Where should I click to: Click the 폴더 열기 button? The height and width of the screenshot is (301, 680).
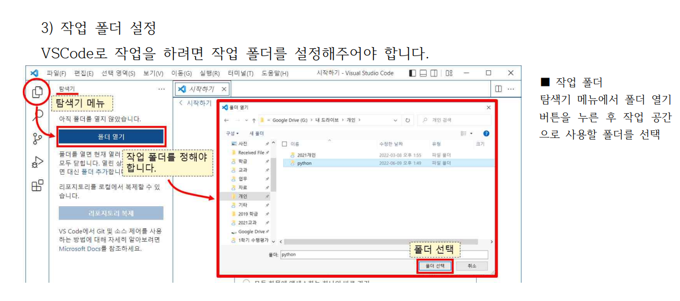[x=111, y=136]
